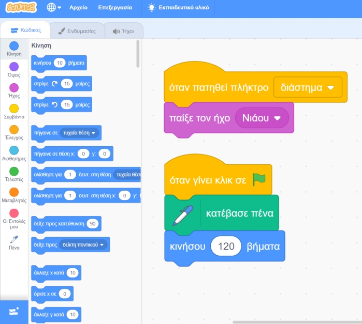
Task: Switch to the Ήχοι tab
Action: [x=123, y=31]
